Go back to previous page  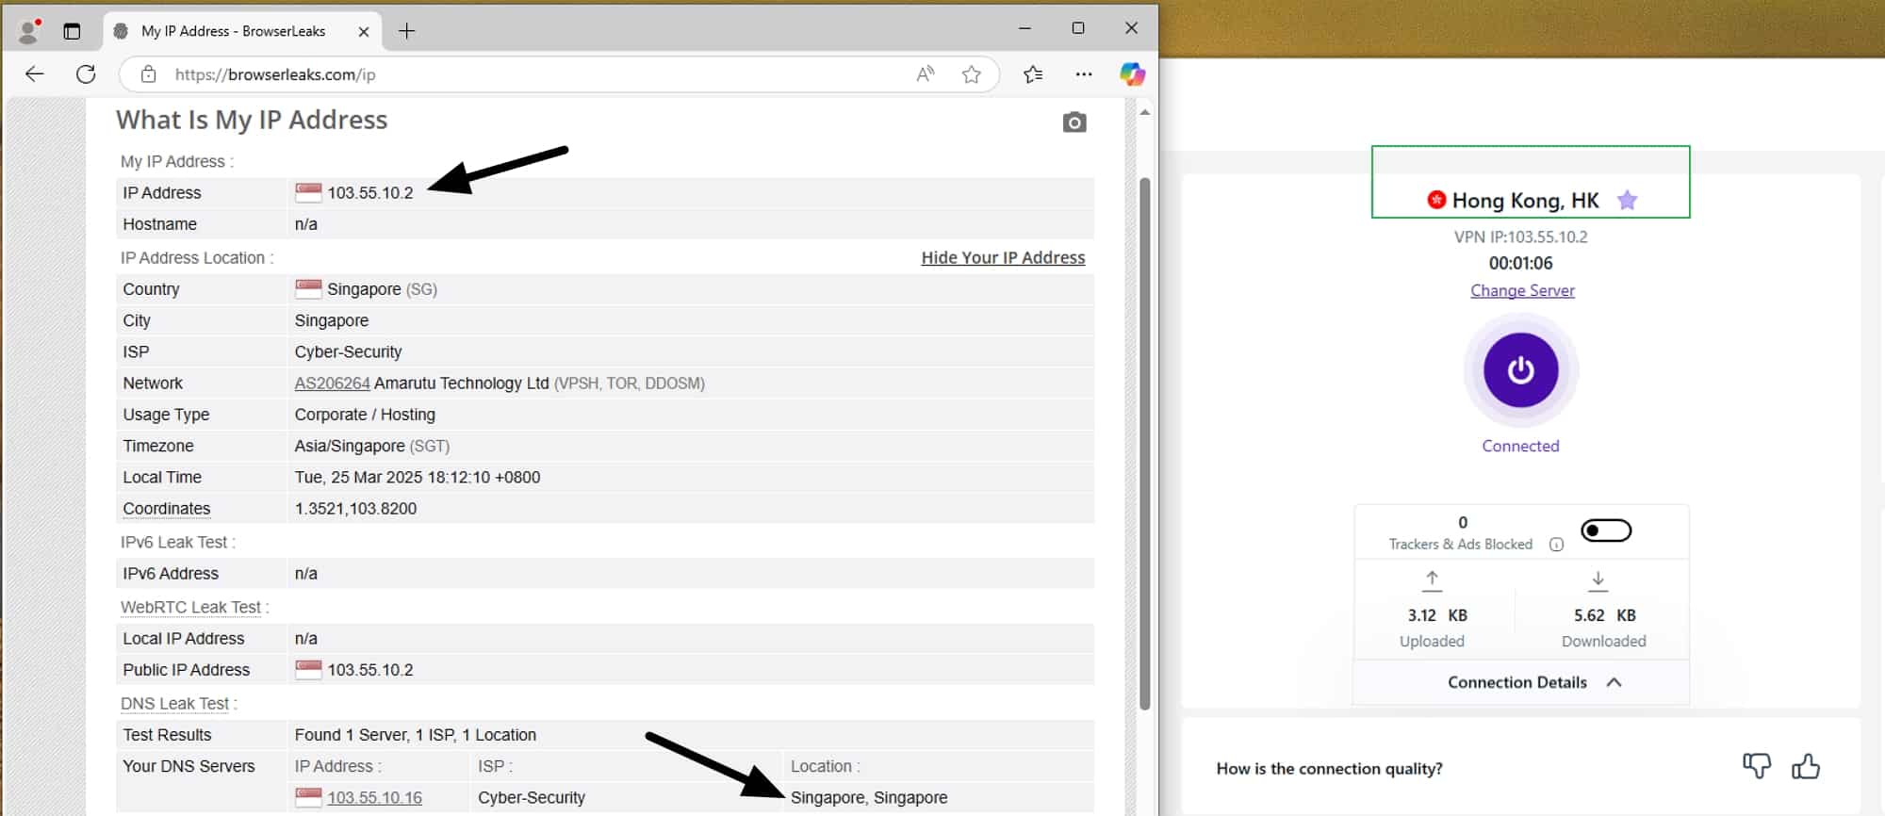tap(35, 74)
